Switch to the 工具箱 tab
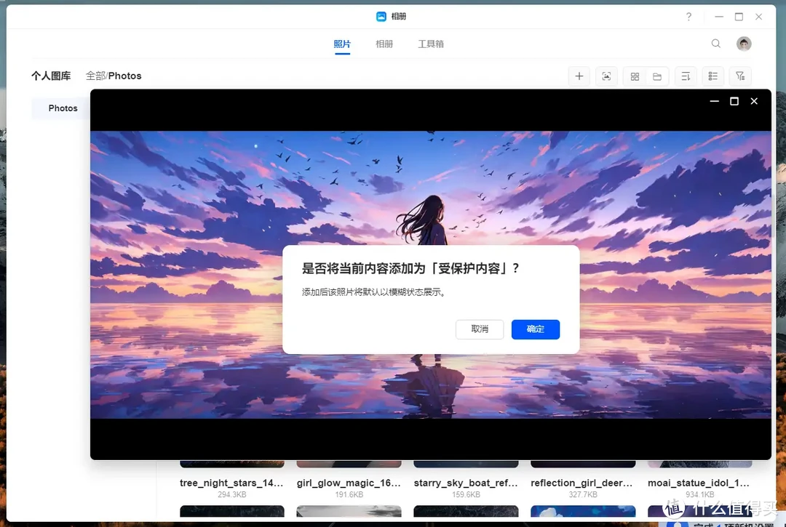Screen dimensions: 786x527 [430, 44]
